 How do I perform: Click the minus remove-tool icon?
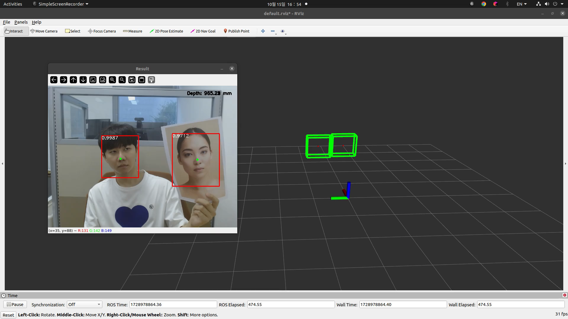pyautogui.click(x=273, y=31)
